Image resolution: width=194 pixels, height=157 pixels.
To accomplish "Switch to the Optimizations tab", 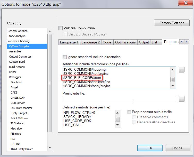I will [x=125, y=42].
